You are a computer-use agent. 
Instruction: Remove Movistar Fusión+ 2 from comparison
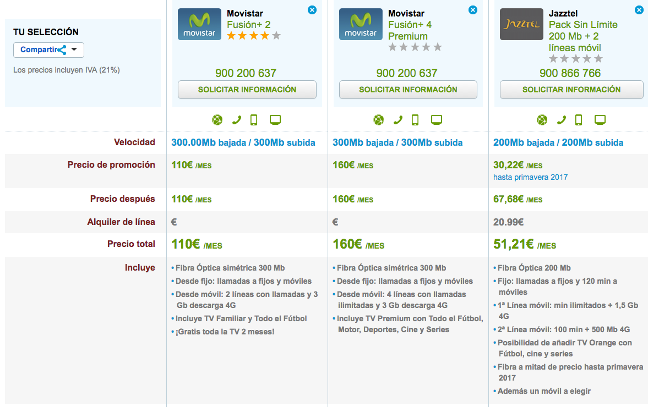(x=312, y=10)
